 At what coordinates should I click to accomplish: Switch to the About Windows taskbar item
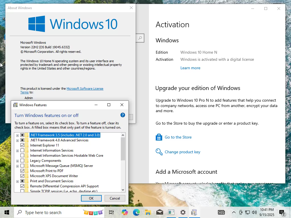[171, 212]
